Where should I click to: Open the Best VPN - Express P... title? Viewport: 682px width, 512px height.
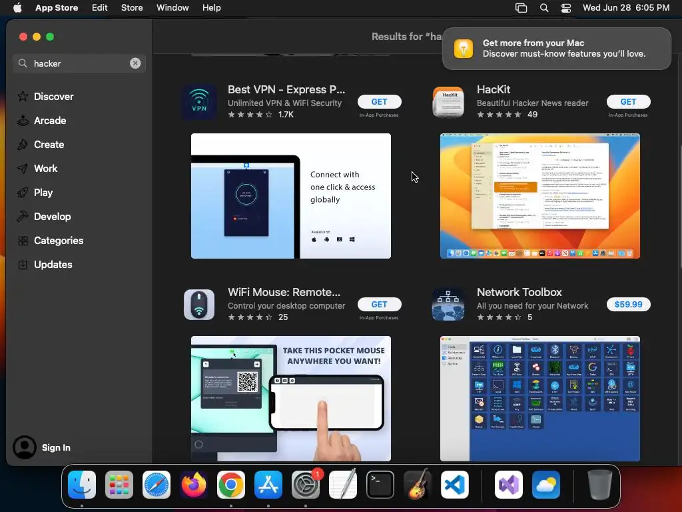point(286,89)
